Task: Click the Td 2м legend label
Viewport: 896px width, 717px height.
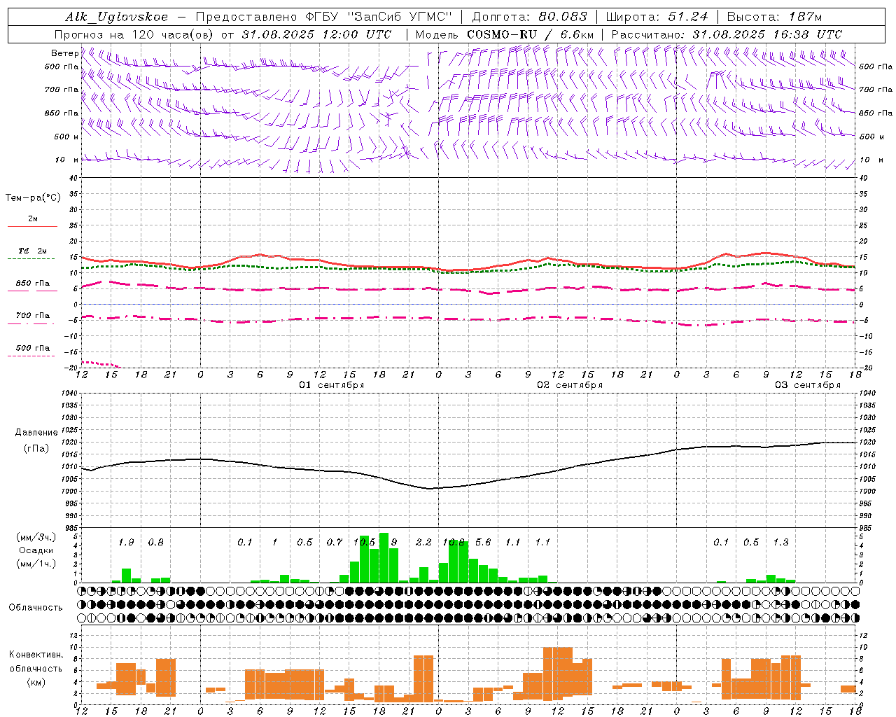Action: [33, 251]
